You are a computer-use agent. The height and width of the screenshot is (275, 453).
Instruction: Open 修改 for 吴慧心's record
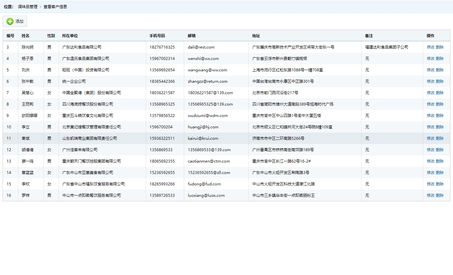[430, 93]
